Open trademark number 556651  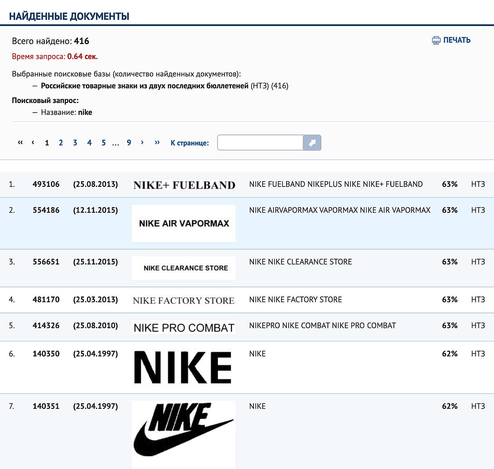[x=46, y=262]
